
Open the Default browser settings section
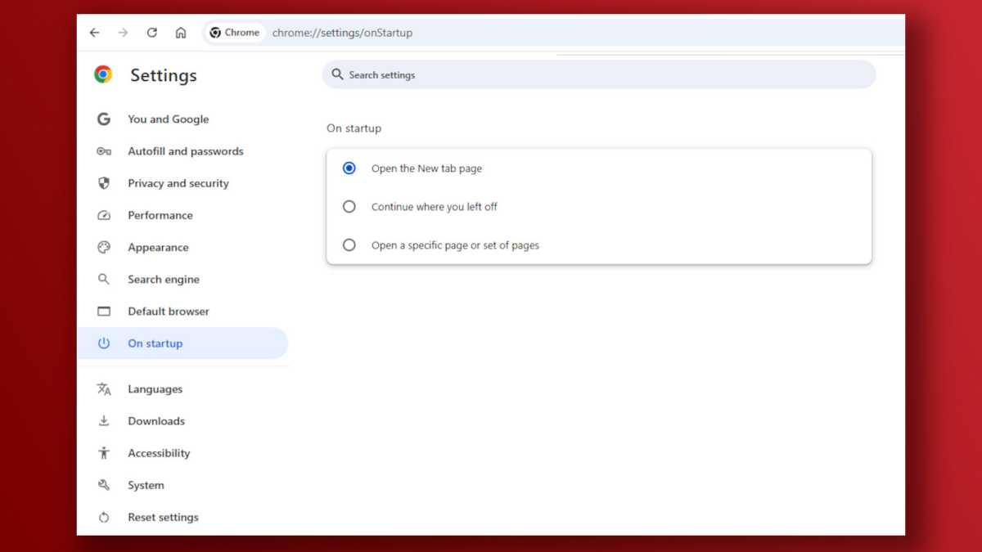tap(168, 311)
